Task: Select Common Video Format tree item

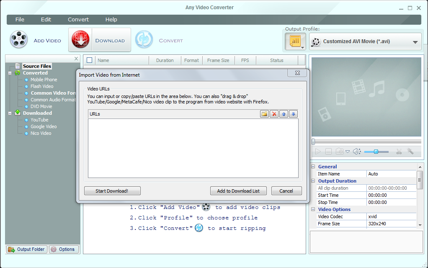Action: coord(53,93)
